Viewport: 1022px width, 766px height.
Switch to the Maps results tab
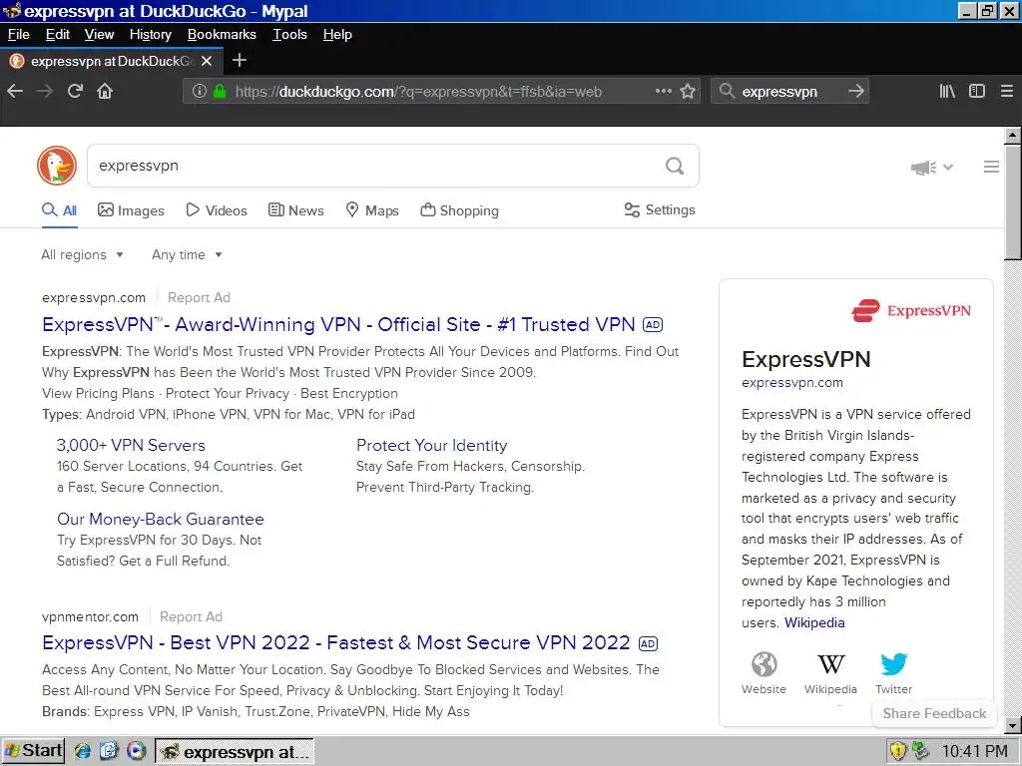(x=372, y=210)
